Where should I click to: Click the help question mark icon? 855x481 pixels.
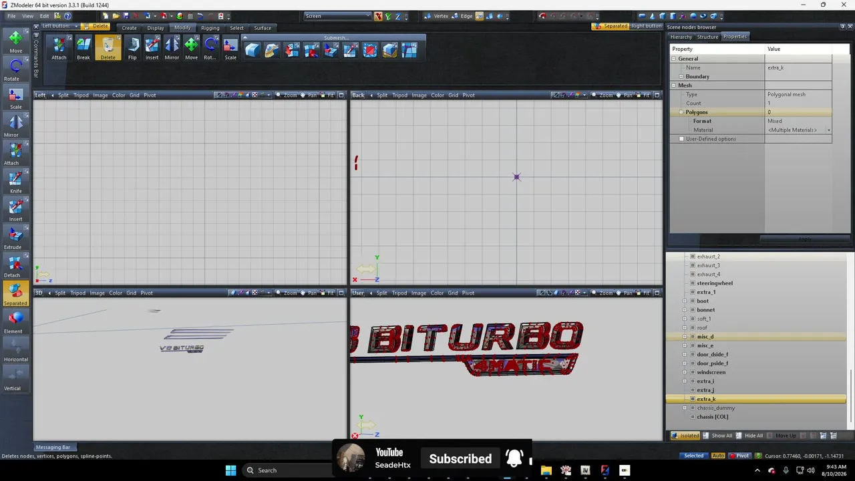click(67, 16)
